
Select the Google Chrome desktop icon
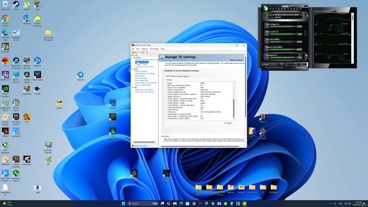(5, 20)
